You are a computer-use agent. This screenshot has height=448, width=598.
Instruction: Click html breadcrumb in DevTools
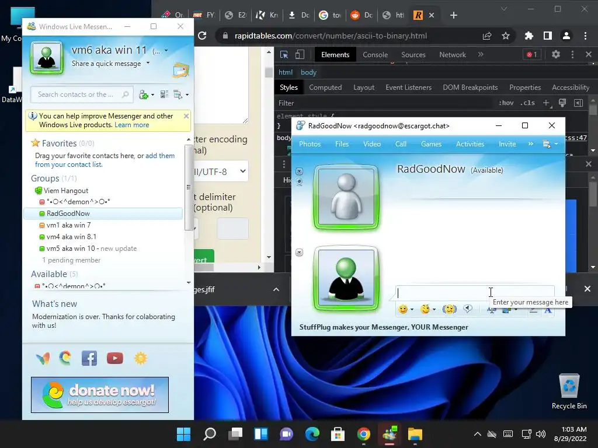click(x=285, y=72)
